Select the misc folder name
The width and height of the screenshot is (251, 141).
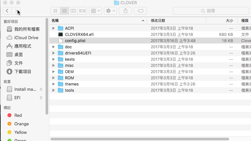coord(69,66)
